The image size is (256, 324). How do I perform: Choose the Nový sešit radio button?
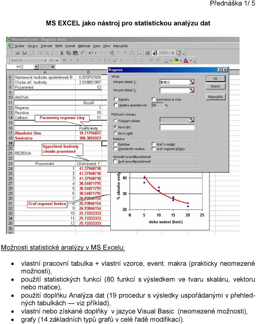pos(115,133)
